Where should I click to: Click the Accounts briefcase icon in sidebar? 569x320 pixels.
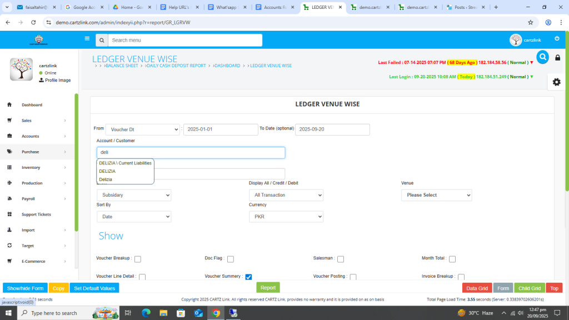click(9, 136)
